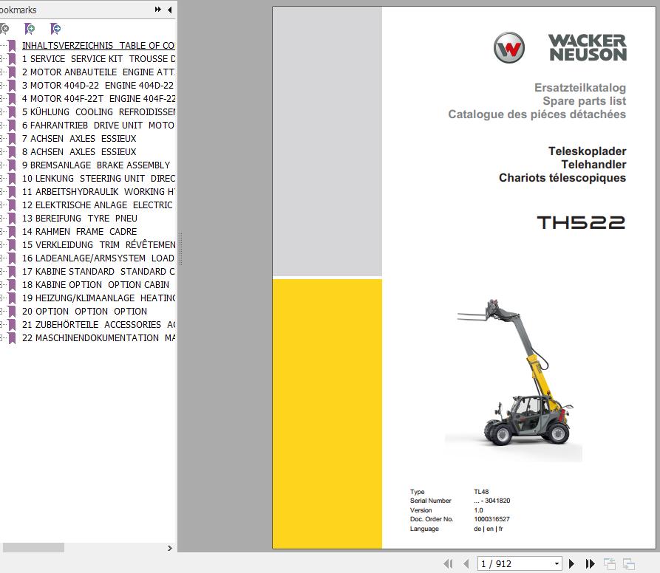Go to the first page
Viewport: 660px width, 573px height.
[x=449, y=563]
